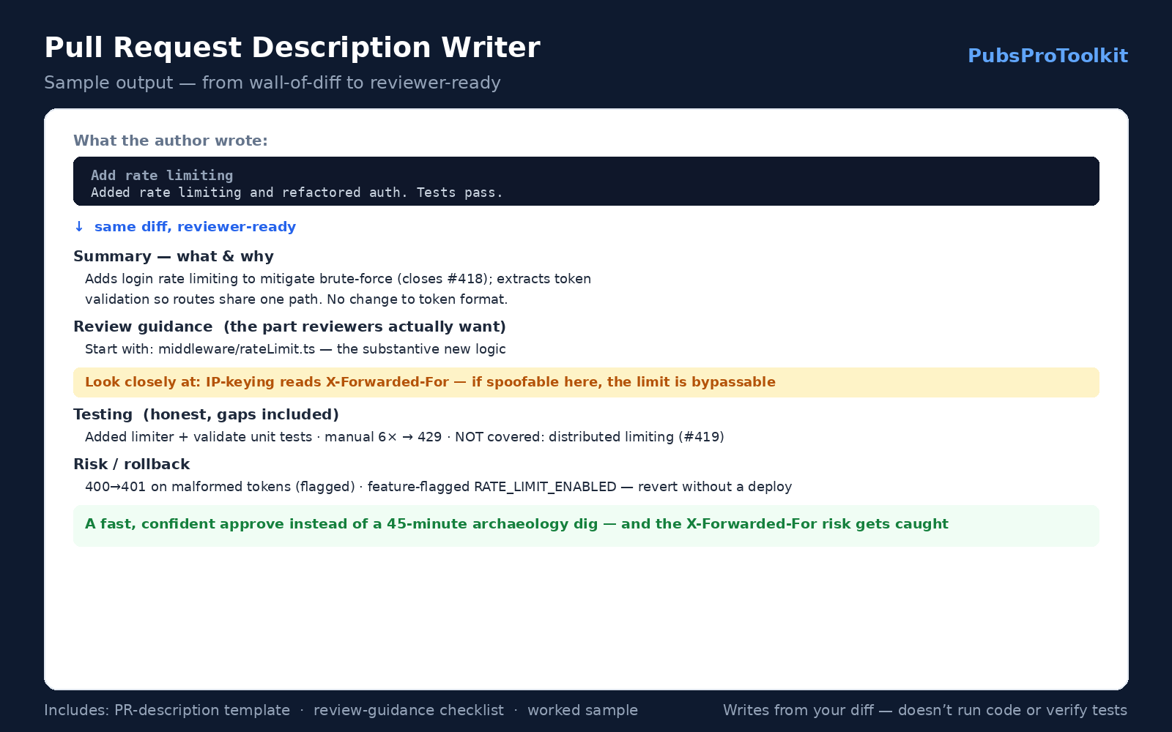Click the 'Review guidance' heading

click(289, 326)
